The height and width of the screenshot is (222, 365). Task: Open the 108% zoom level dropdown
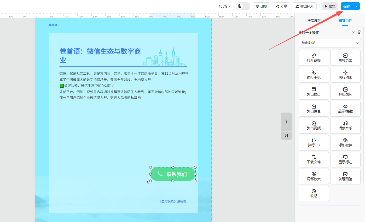225,6
